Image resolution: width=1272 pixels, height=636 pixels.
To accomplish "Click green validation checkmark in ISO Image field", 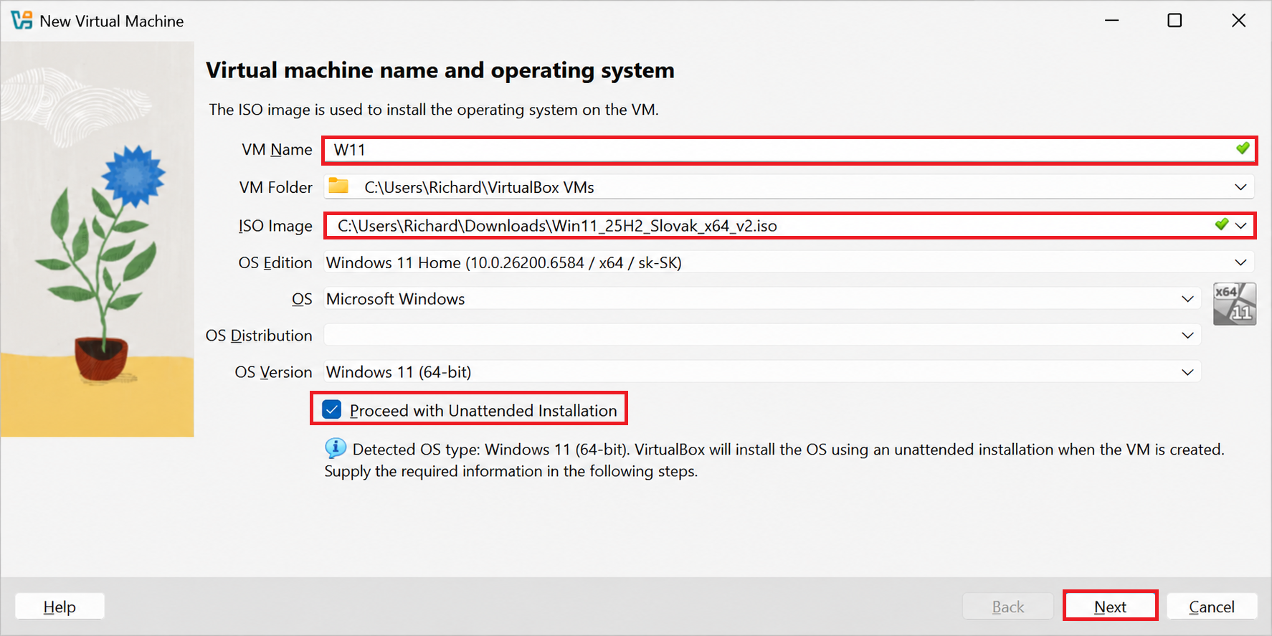I will tap(1222, 224).
